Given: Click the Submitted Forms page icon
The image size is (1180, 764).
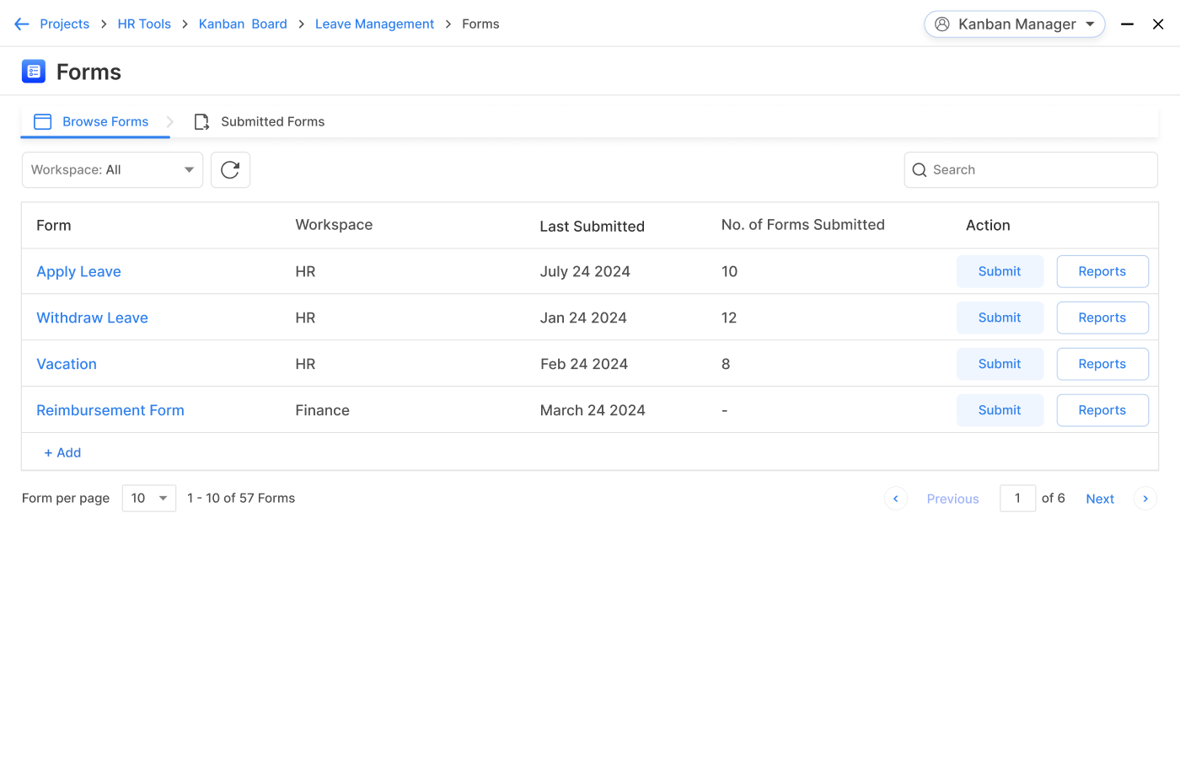Looking at the screenshot, I should tap(201, 121).
